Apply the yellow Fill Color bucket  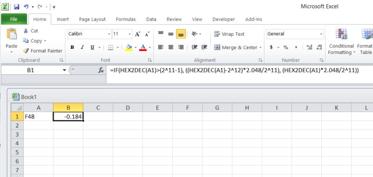(129, 47)
